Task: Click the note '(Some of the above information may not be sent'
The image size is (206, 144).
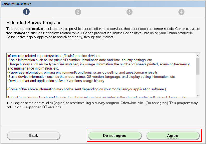Action: [x=87, y=89]
